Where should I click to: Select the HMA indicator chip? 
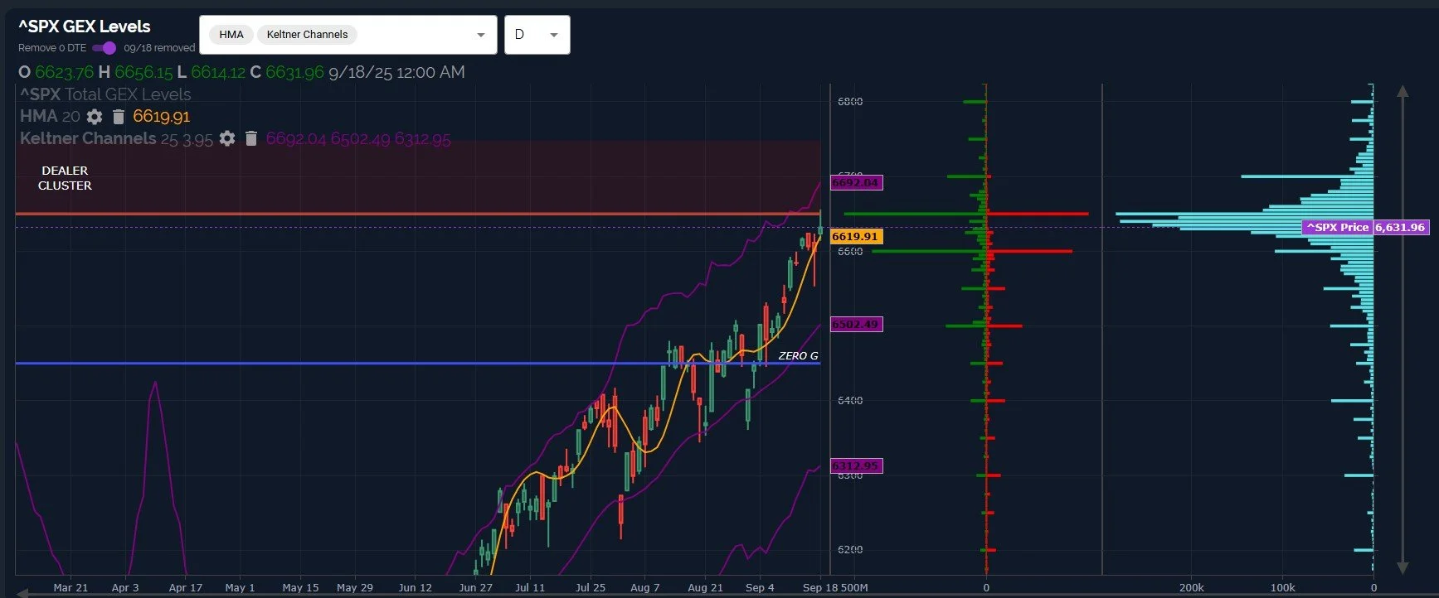231,35
